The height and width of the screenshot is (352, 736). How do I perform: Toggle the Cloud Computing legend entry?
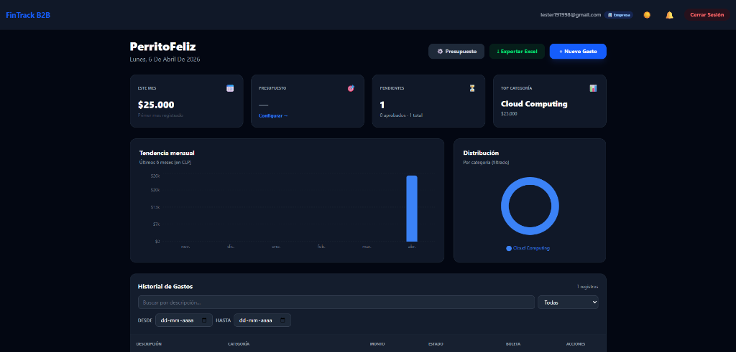click(528, 248)
